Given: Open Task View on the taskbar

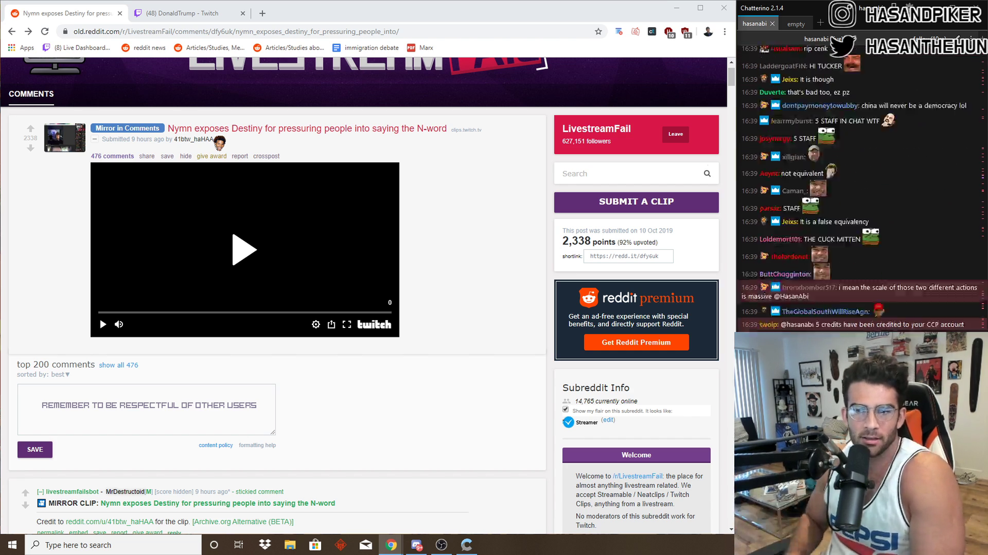Looking at the screenshot, I should click(239, 545).
